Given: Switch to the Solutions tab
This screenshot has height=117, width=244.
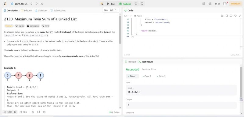Looking at the screenshot, I should [41, 10].
